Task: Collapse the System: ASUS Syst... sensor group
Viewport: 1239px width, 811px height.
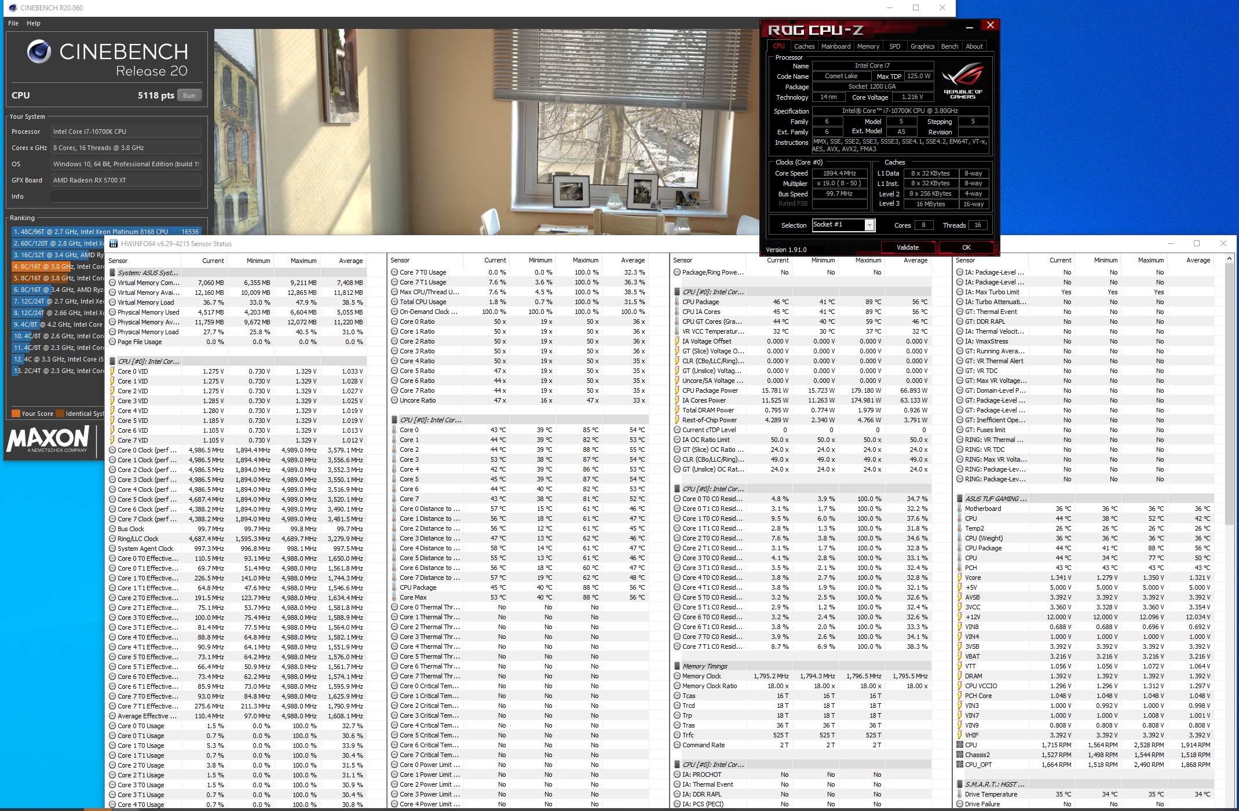Action: tap(112, 273)
